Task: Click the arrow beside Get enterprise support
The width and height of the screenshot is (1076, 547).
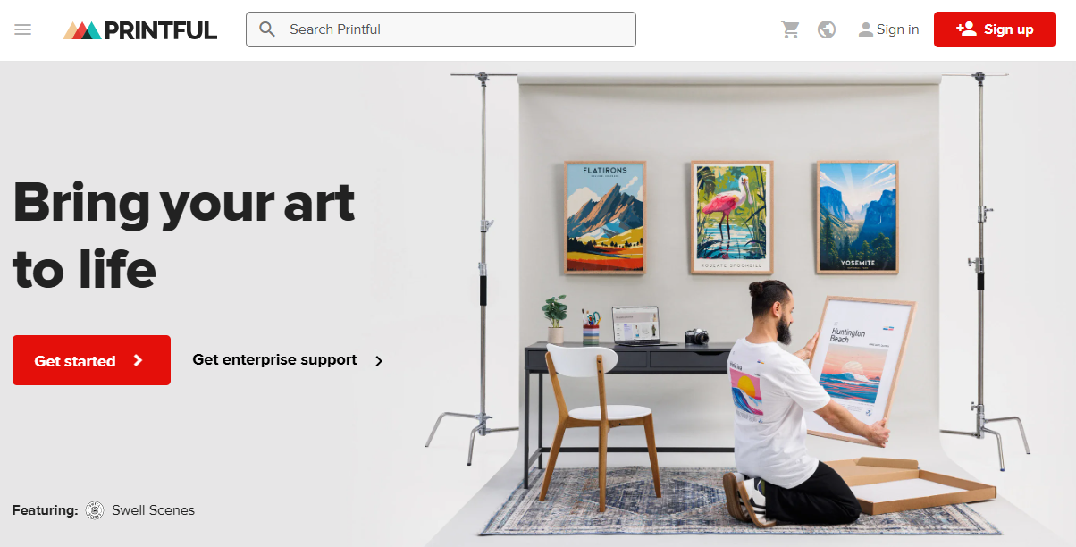Action: 379,361
